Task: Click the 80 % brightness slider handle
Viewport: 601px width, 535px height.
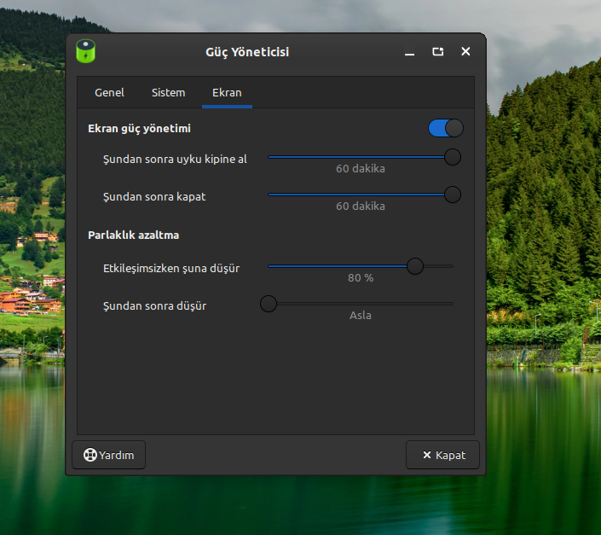Action: coord(415,266)
